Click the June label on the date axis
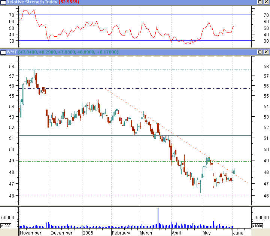270x236 pixels. (x=238, y=233)
